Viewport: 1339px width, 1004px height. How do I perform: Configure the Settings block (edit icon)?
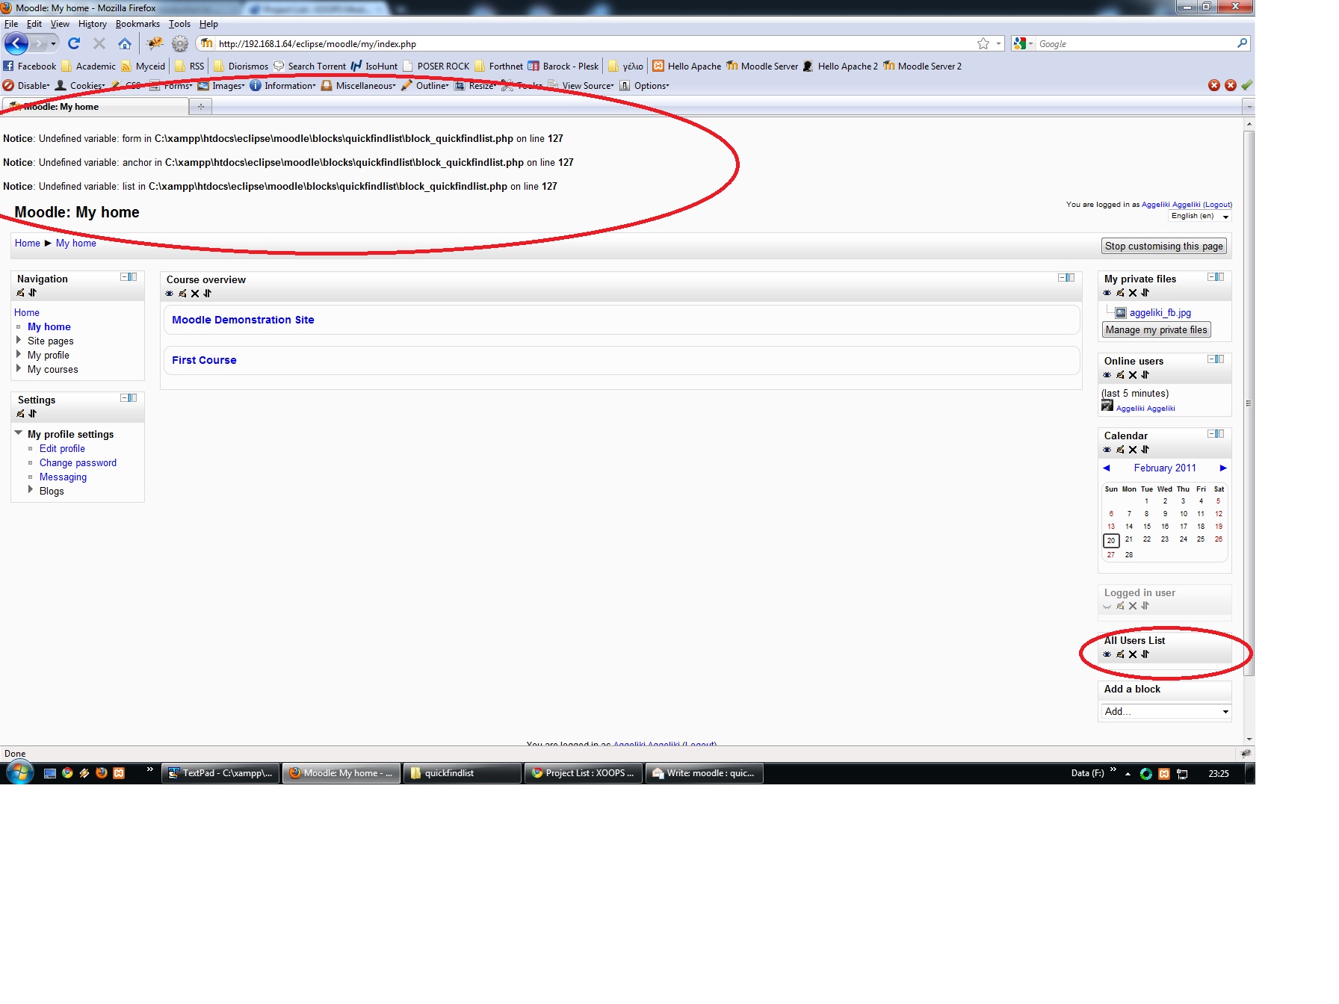[20, 414]
